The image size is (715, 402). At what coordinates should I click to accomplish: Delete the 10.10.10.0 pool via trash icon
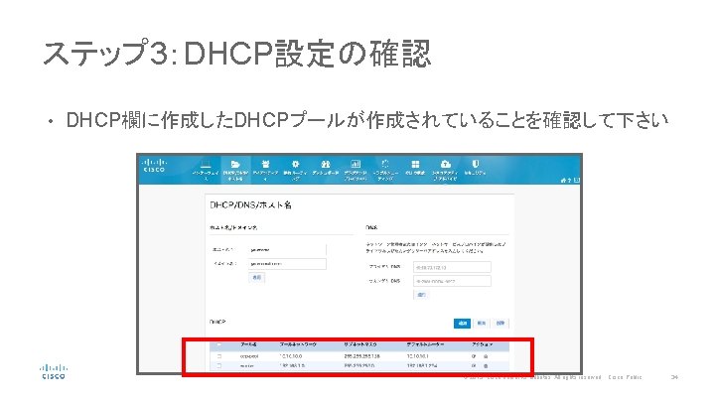click(x=486, y=356)
